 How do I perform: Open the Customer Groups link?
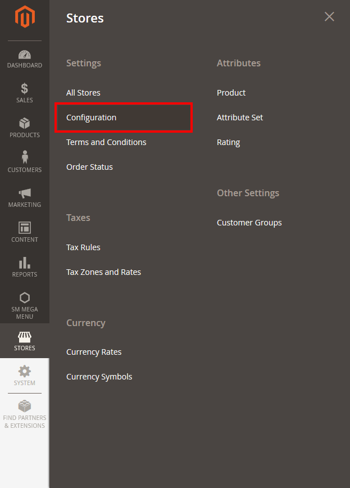(x=249, y=223)
